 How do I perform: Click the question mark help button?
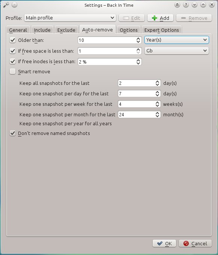pos(186,5)
